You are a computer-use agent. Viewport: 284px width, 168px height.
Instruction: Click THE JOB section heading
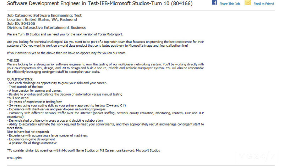(13, 61)
